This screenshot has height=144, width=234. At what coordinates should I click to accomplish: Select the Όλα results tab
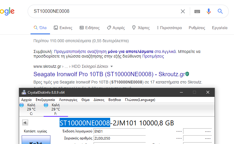pyautogui.click(x=40, y=28)
